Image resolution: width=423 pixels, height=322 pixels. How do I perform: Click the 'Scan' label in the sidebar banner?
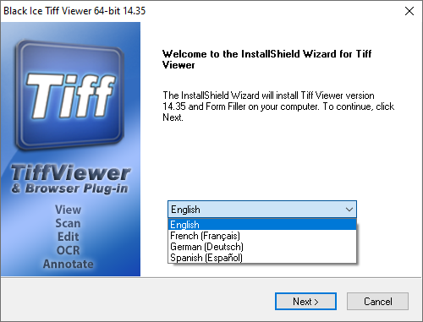68,223
